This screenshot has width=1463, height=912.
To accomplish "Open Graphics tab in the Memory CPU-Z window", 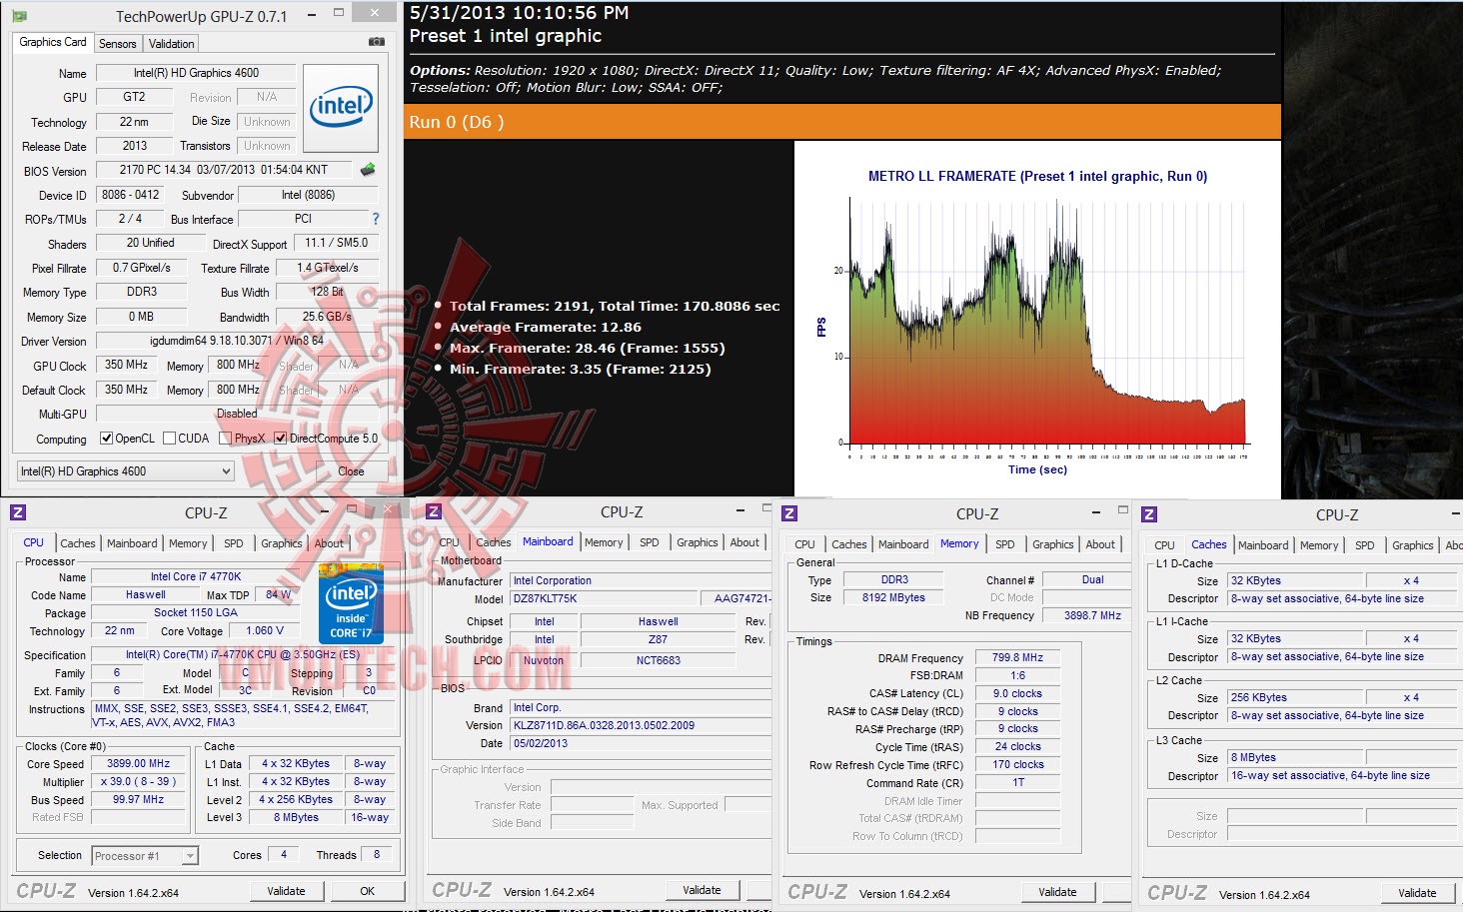I will 1053,544.
